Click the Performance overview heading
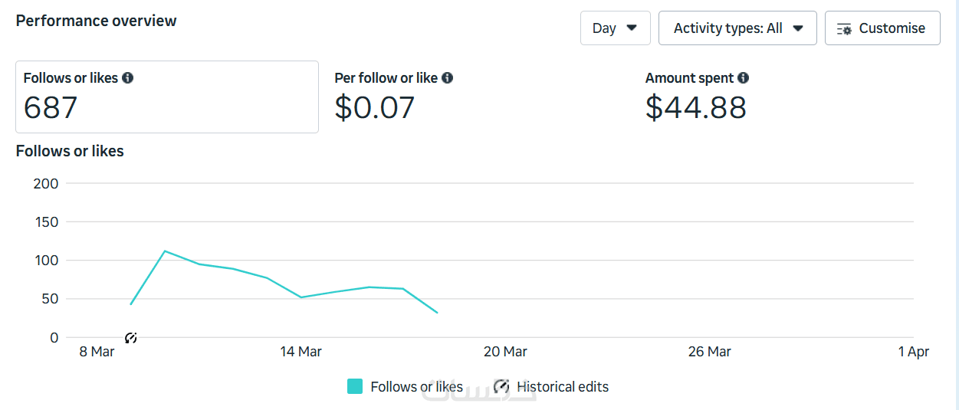Screen dimensions: 959x410 (96, 21)
